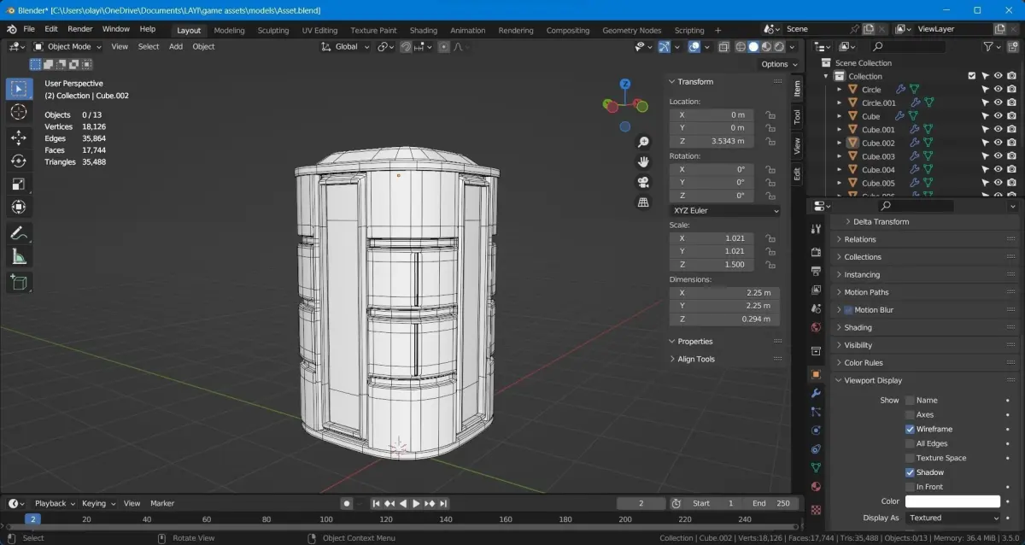Open the Object Mode dropdown
This screenshot has height=545, width=1025.
[68, 46]
